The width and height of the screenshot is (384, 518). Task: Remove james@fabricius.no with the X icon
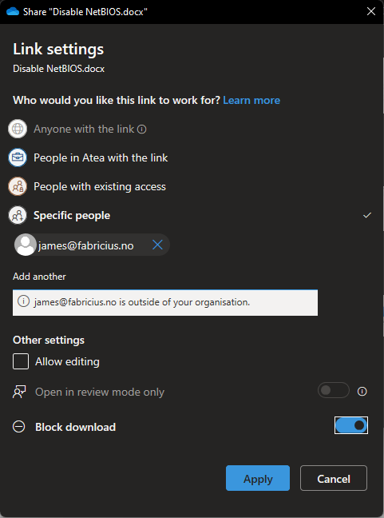pyautogui.click(x=158, y=245)
